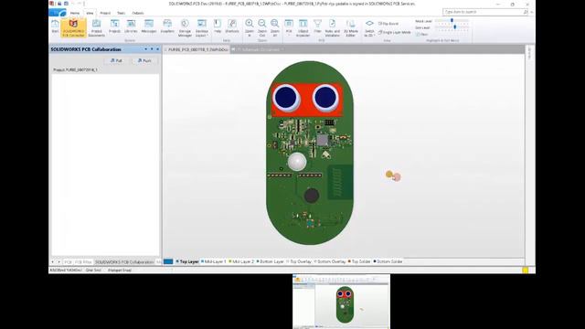
Task: Click the panel tabs scroll-right arrow
Action: click(x=58, y=262)
